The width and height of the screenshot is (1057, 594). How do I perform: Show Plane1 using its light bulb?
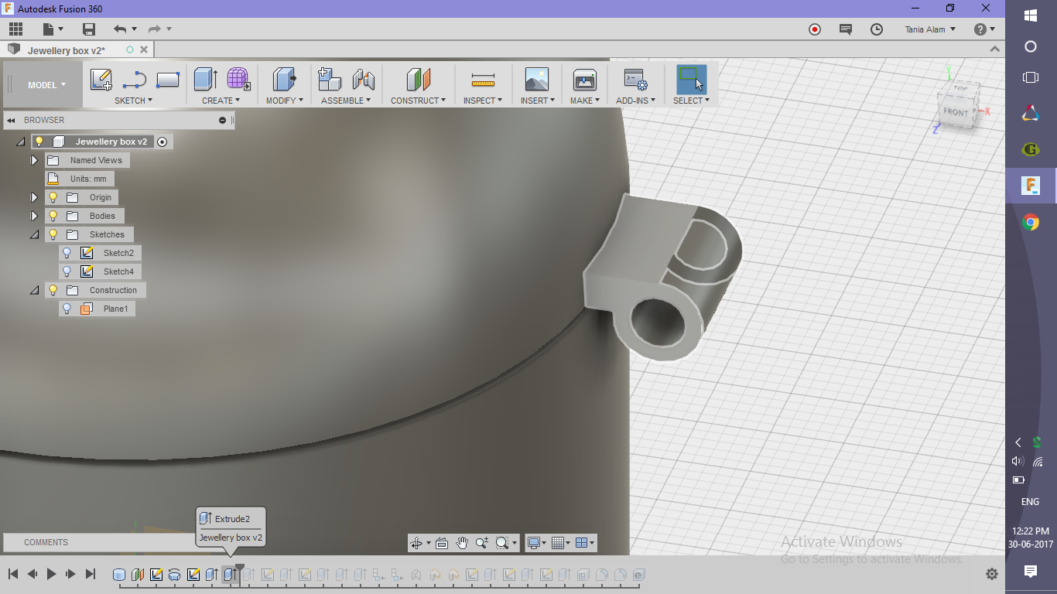pos(67,309)
